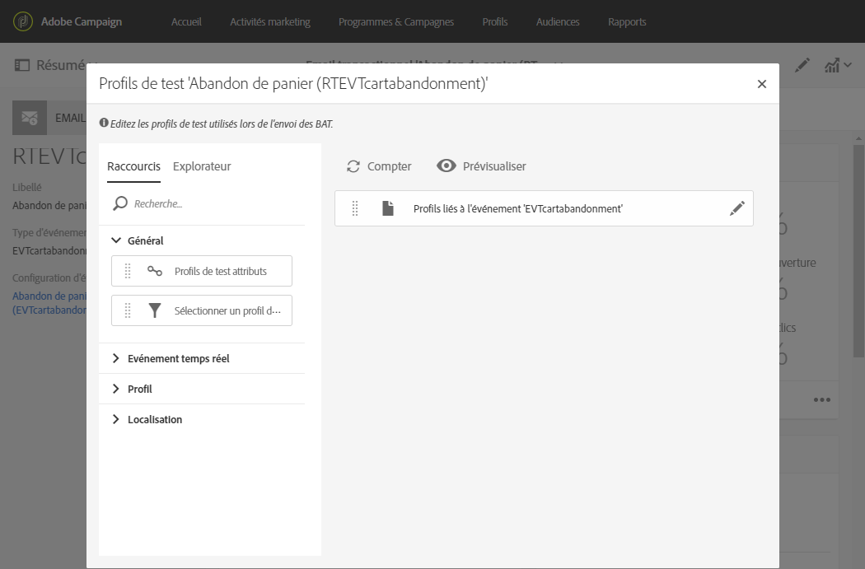Expand the Profil section
865x569 pixels.
click(x=116, y=389)
